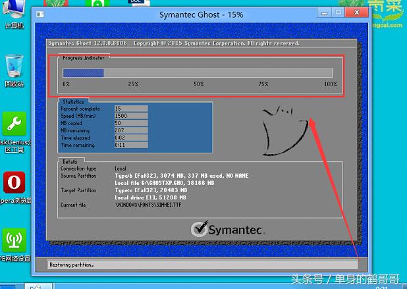This screenshot has height=289, width=407.
Task: Minimize the Symantec Ghost window
Action: point(324,13)
